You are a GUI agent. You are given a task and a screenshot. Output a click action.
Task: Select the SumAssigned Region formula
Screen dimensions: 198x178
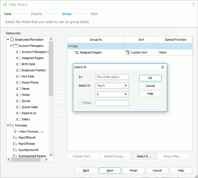pyautogui.click(x=32, y=156)
